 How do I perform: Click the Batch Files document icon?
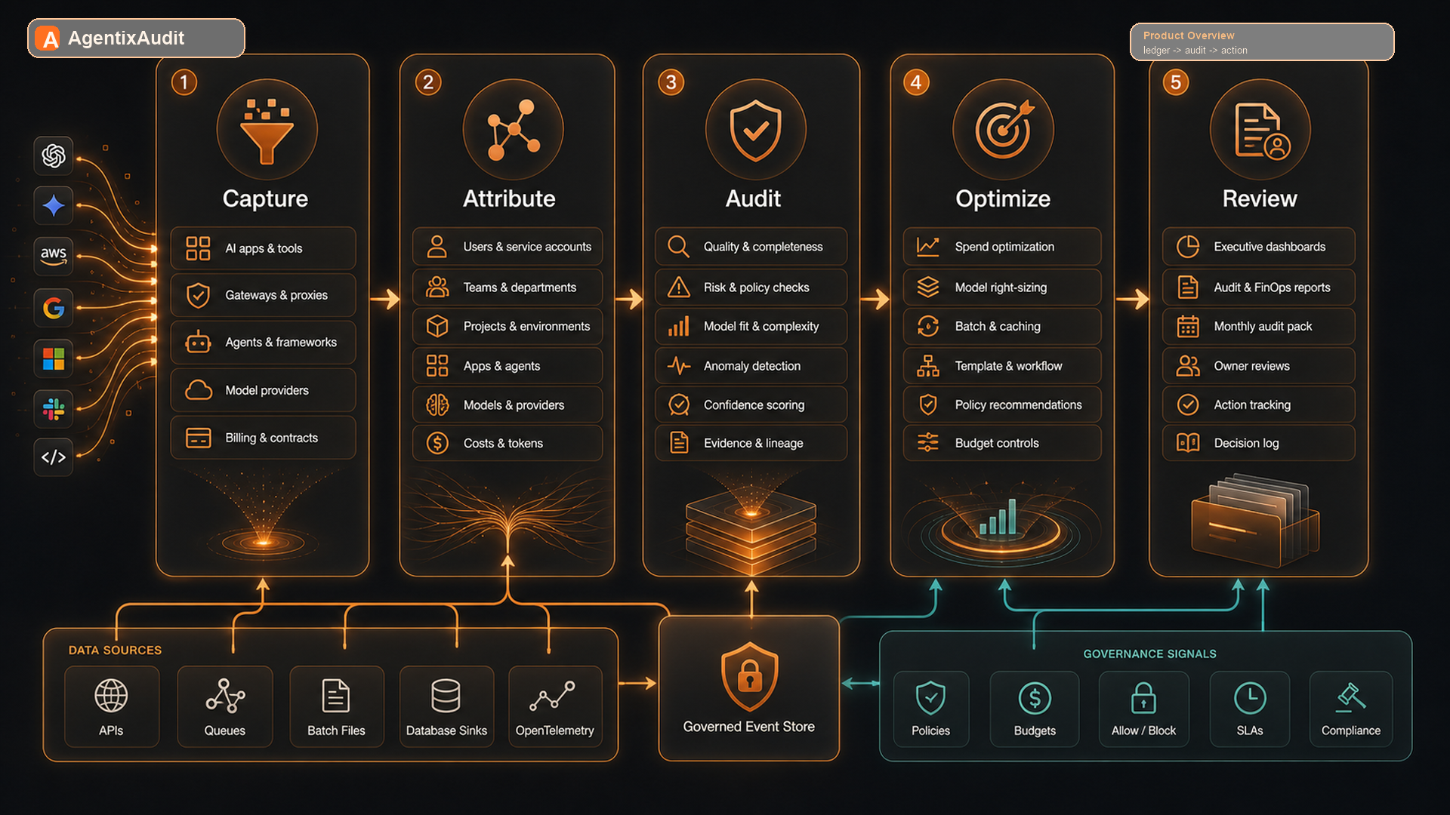point(336,695)
